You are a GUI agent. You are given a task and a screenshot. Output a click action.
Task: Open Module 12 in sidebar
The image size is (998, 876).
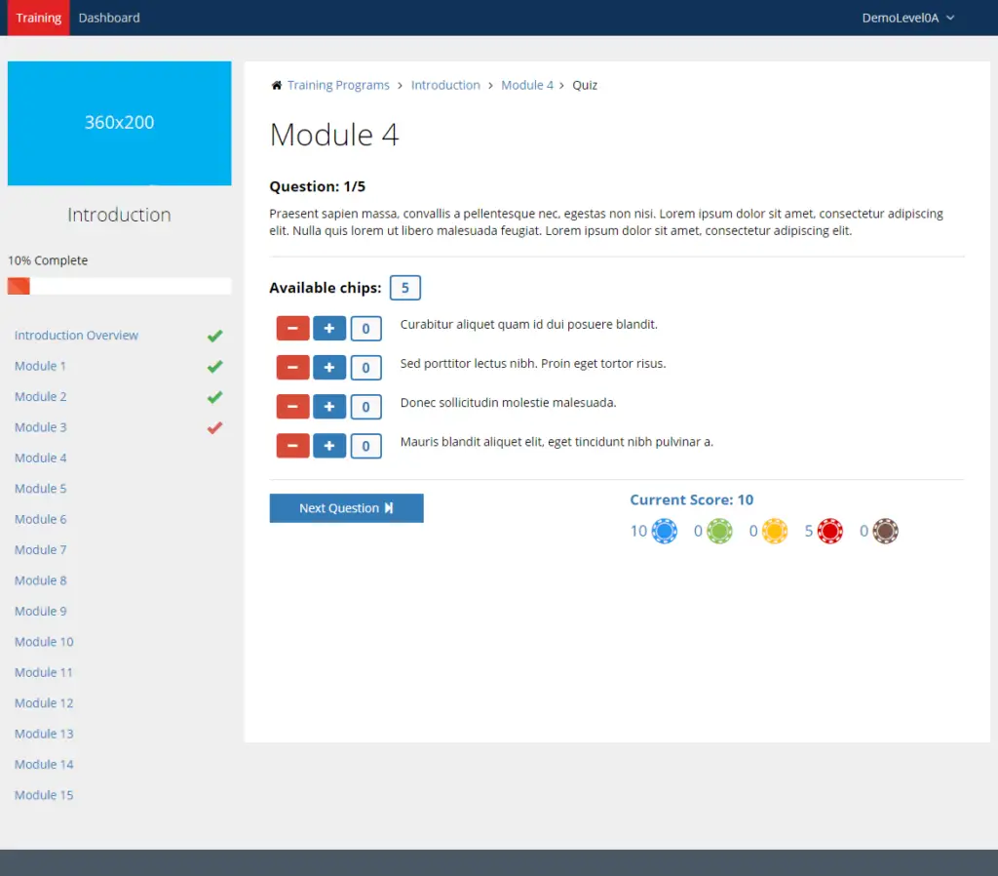point(44,702)
